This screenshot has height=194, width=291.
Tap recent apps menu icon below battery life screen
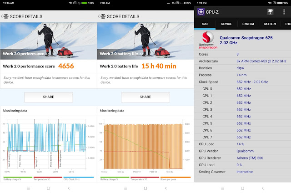click(125, 188)
